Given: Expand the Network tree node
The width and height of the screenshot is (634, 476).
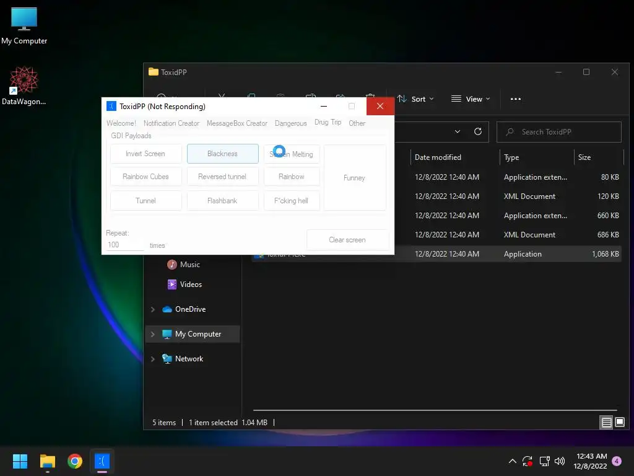Looking at the screenshot, I should 153,359.
